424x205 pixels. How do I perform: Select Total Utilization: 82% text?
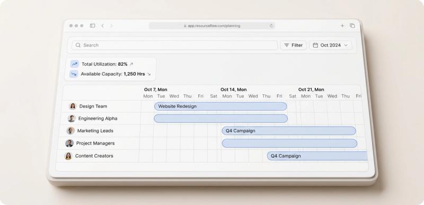point(104,64)
